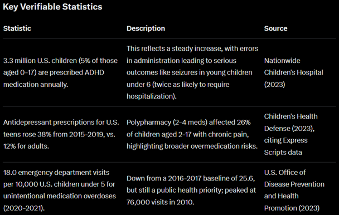Click the Express Scripts data citation
This screenshot has height=215, width=339.
pyautogui.click(x=285, y=146)
